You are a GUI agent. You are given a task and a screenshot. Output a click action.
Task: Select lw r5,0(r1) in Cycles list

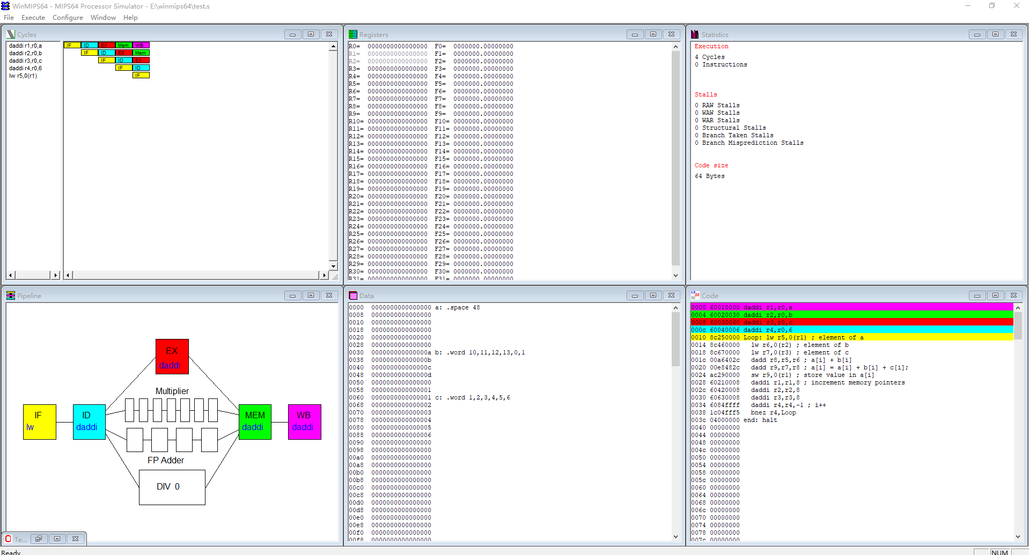click(23, 76)
